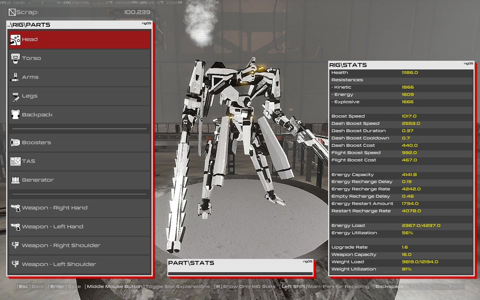Click the Scrap currency icon
480x300 pixels.
(x=12, y=12)
